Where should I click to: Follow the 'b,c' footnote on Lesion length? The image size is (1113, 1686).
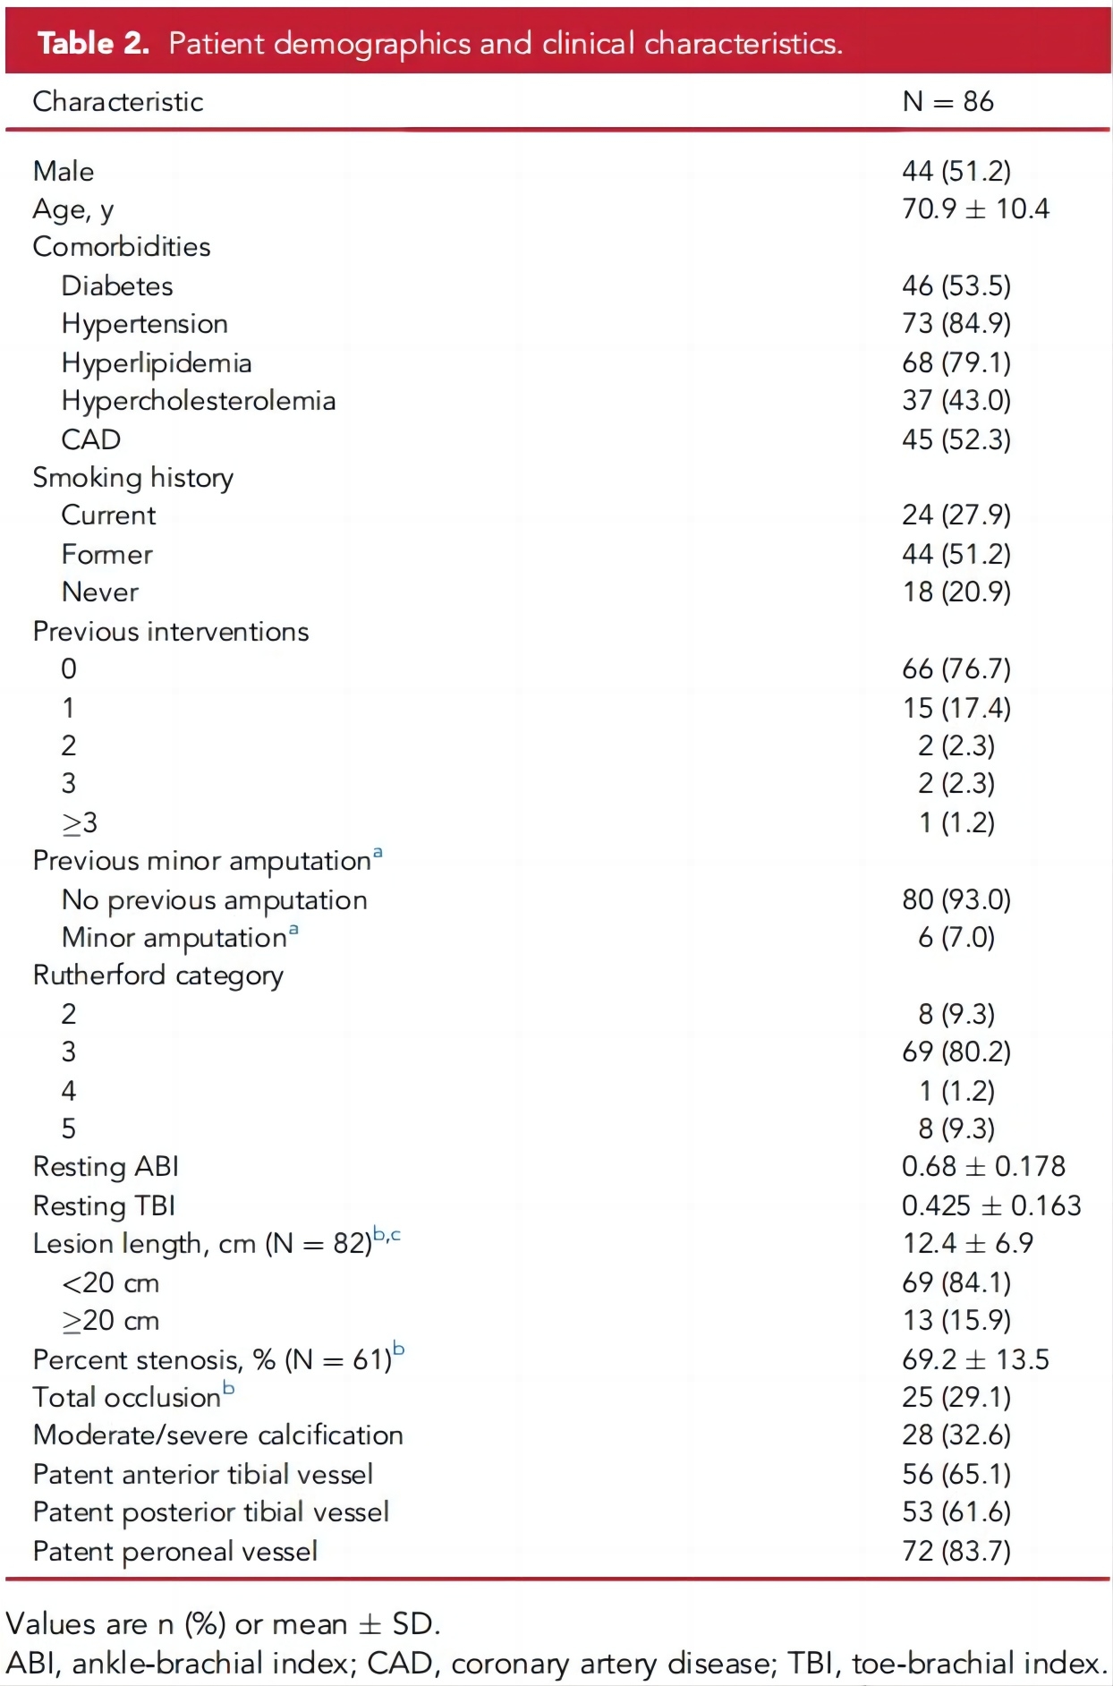click(387, 1235)
